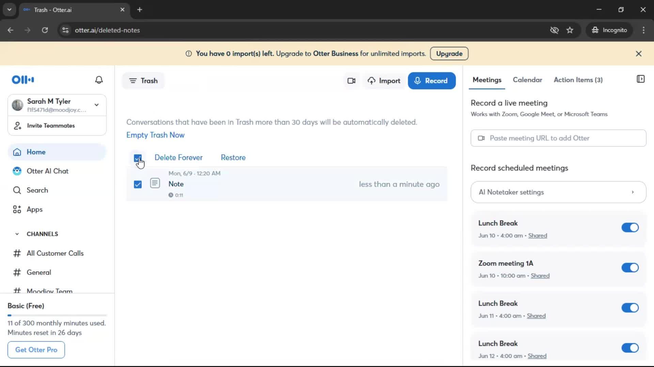Click the Upgrade button in the banner
This screenshot has height=367, width=654.
point(449,54)
